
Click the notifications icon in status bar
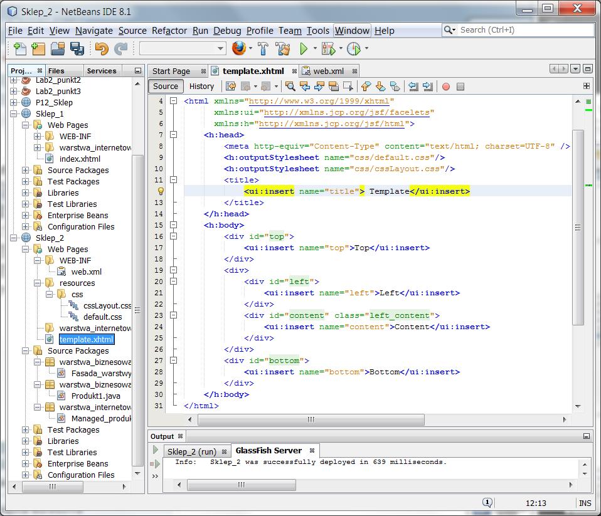tap(487, 503)
